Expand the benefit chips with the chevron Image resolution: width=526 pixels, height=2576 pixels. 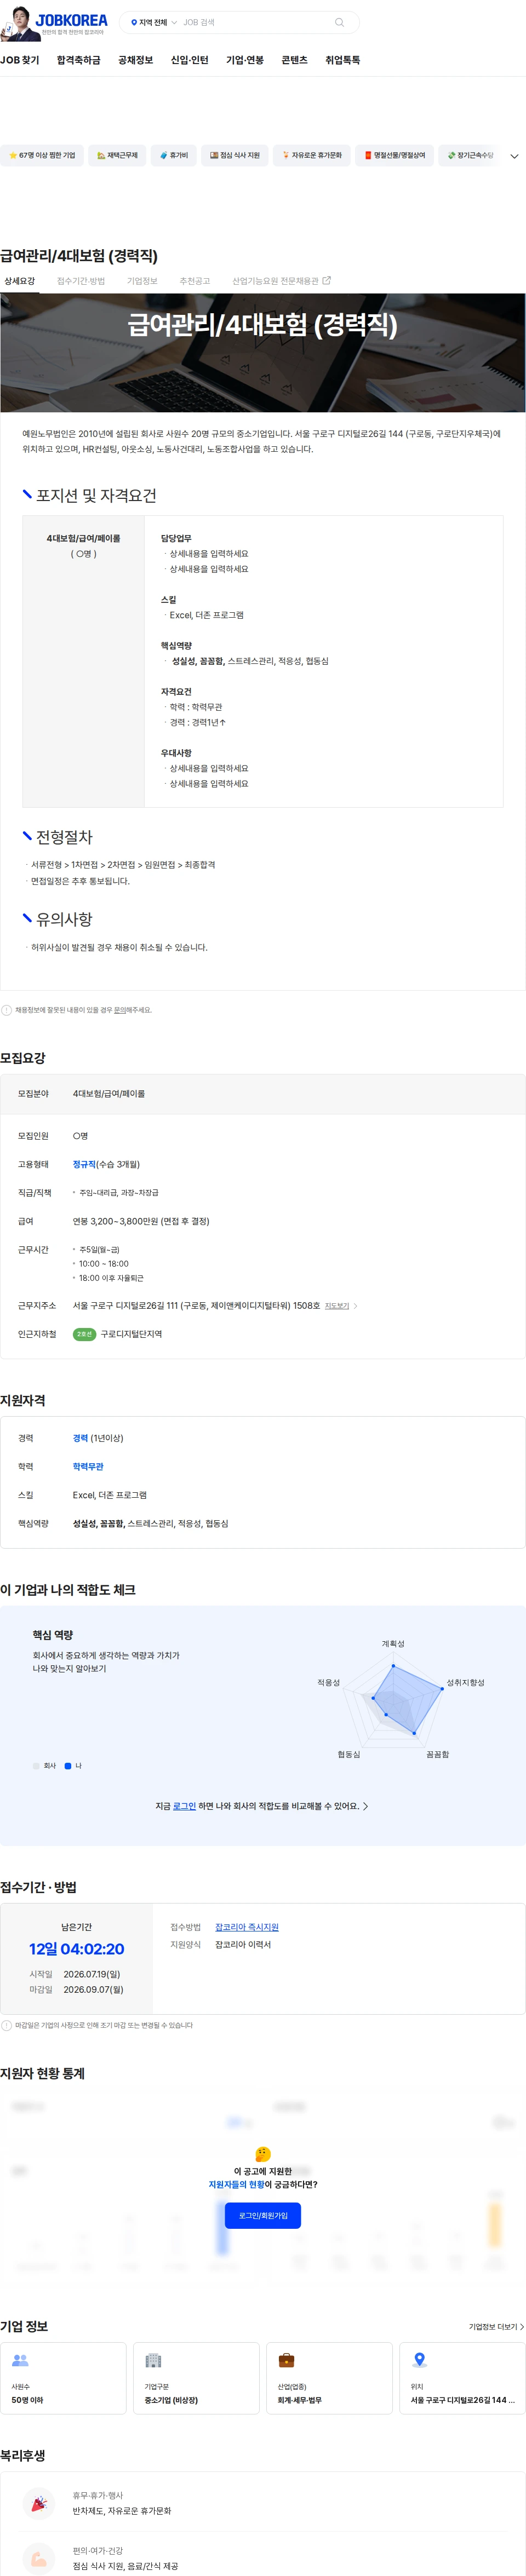(x=514, y=156)
